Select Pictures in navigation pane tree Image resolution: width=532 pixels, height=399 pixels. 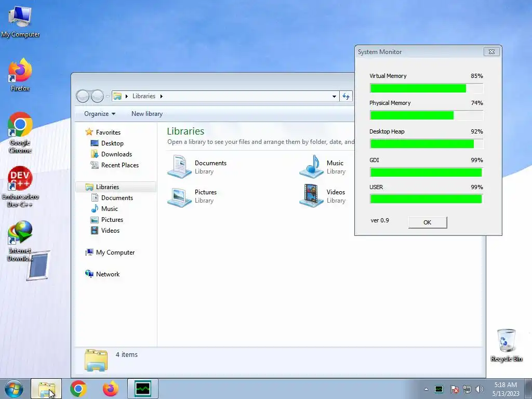107,220
